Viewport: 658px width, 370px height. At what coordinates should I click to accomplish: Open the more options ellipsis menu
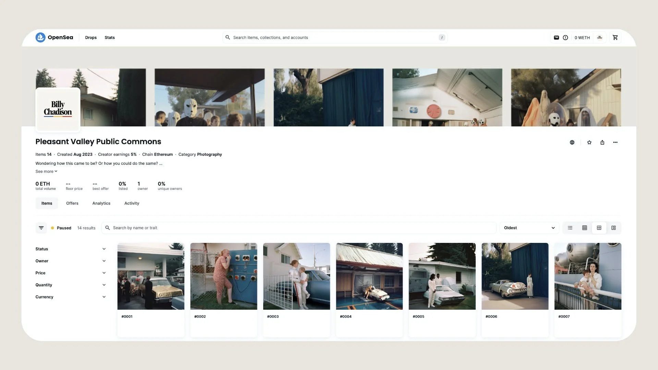click(615, 142)
